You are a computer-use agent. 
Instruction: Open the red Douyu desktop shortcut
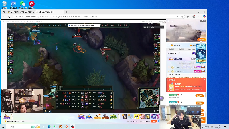[31, 5]
